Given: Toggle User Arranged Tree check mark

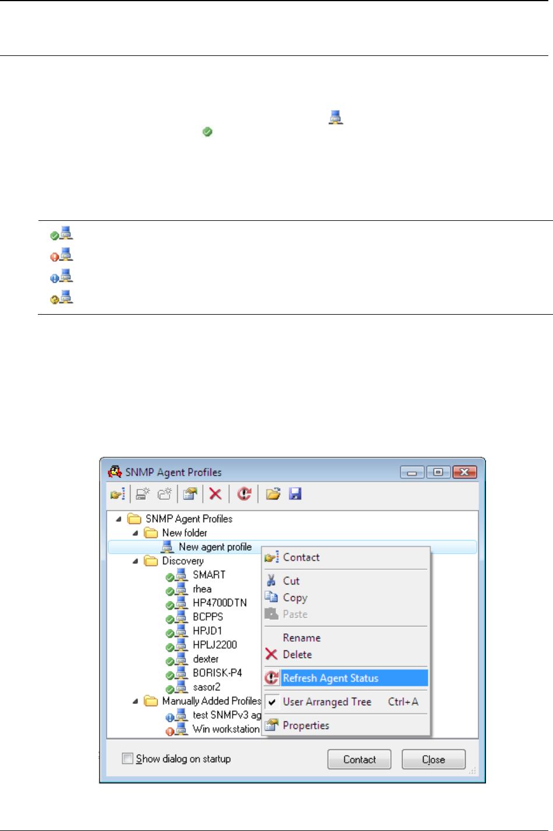Looking at the screenshot, I should (x=272, y=702).
